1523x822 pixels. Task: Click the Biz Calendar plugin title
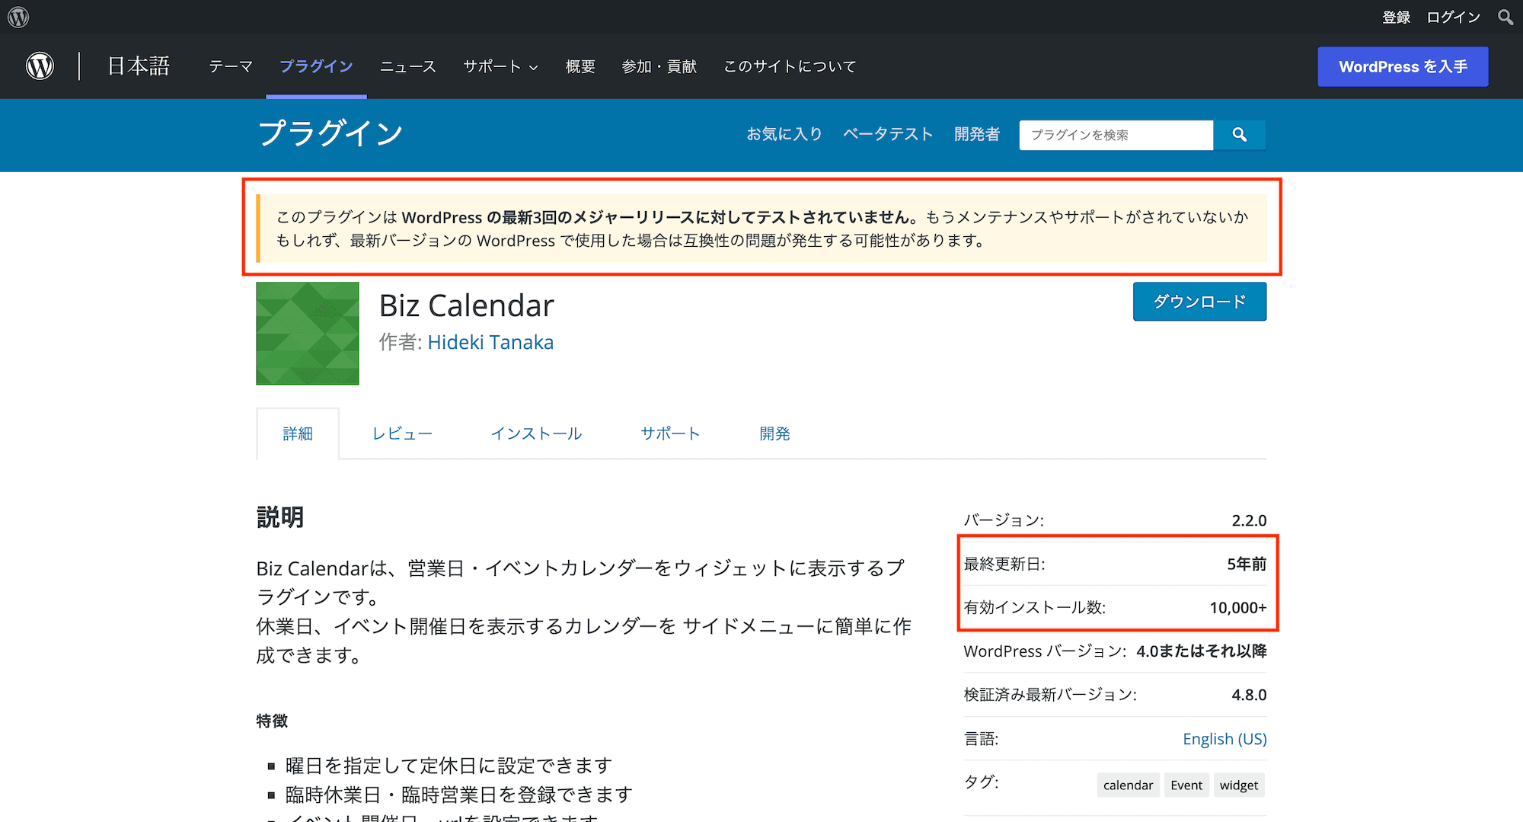point(466,305)
